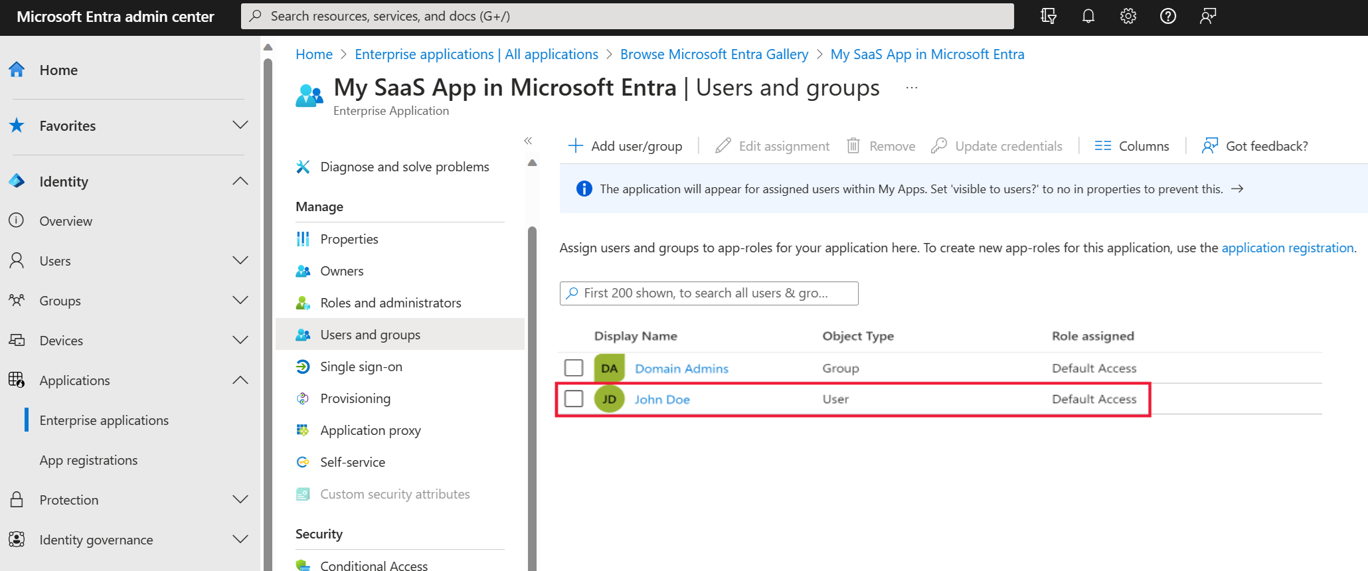Viewport: 1368px width, 571px height.
Task: Click the Protection lock icon
Action: (x=17, y=499)
